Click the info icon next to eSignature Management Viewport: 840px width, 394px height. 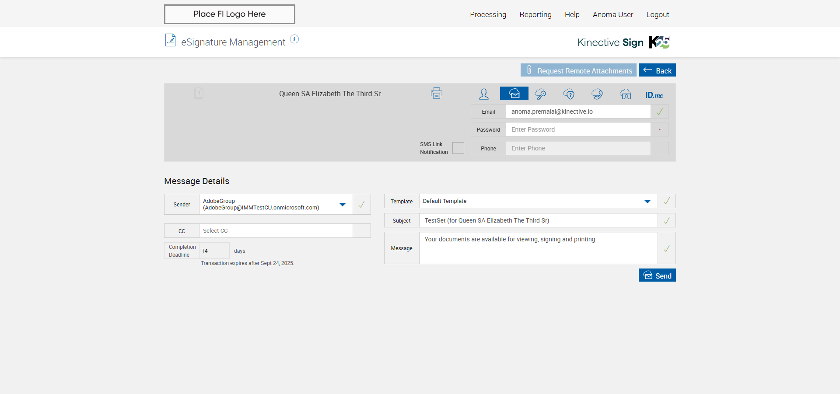click(x=294, y=39)
